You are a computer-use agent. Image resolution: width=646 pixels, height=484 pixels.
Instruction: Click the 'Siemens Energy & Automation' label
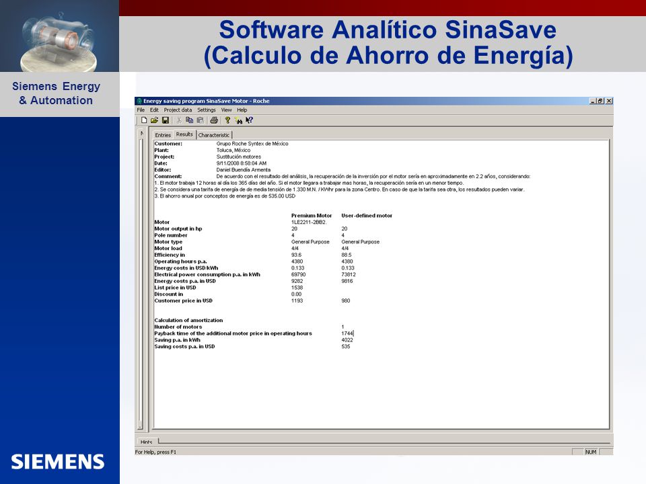56,93
